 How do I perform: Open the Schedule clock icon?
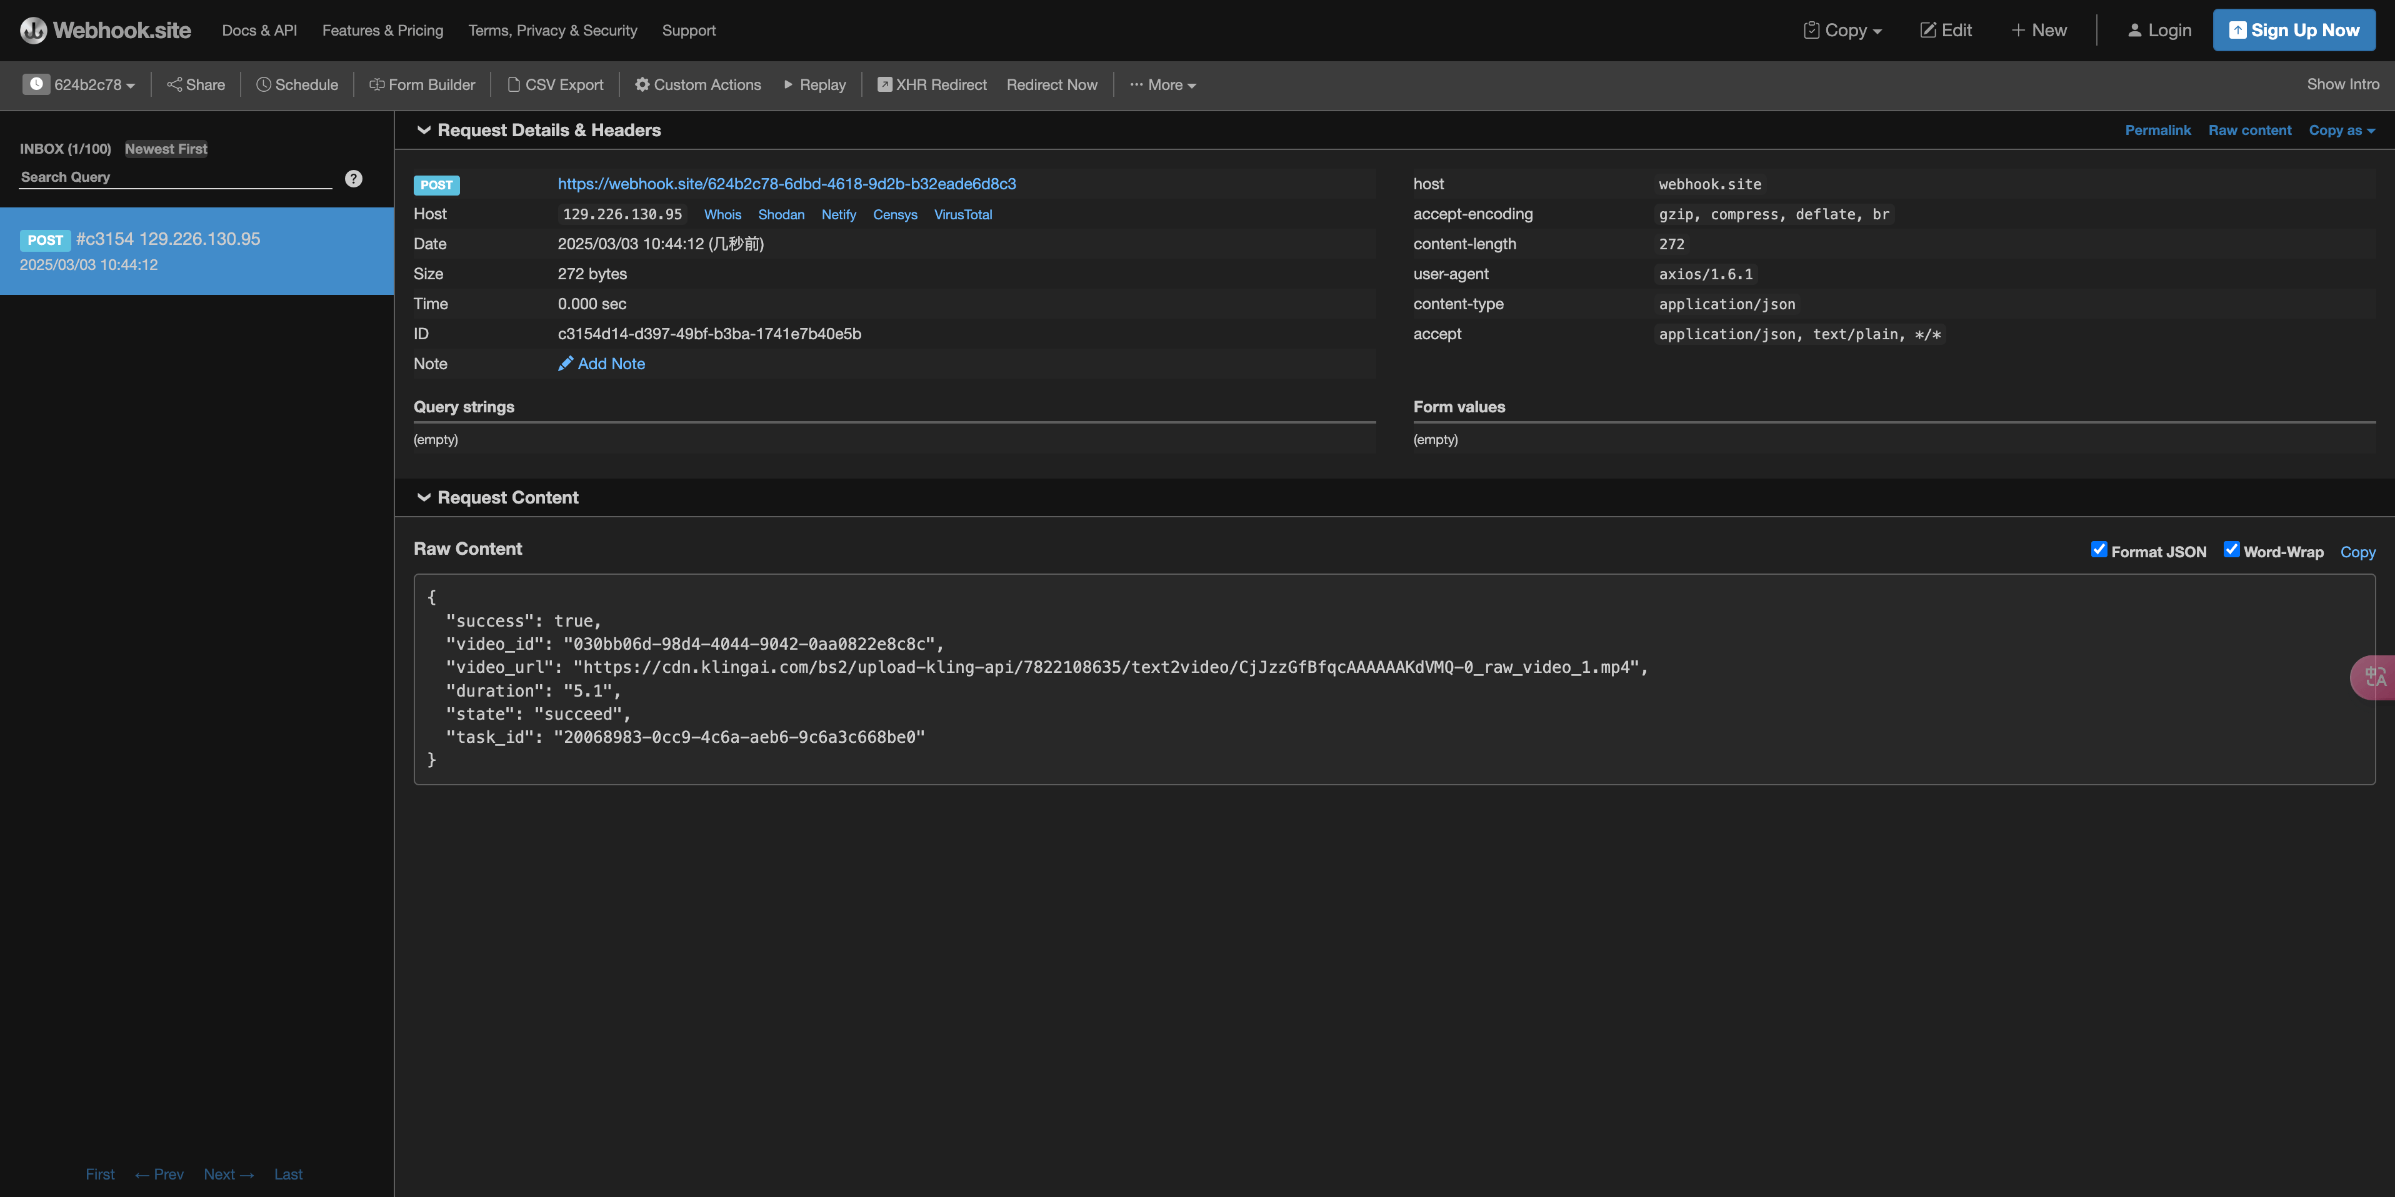(264, 84)
